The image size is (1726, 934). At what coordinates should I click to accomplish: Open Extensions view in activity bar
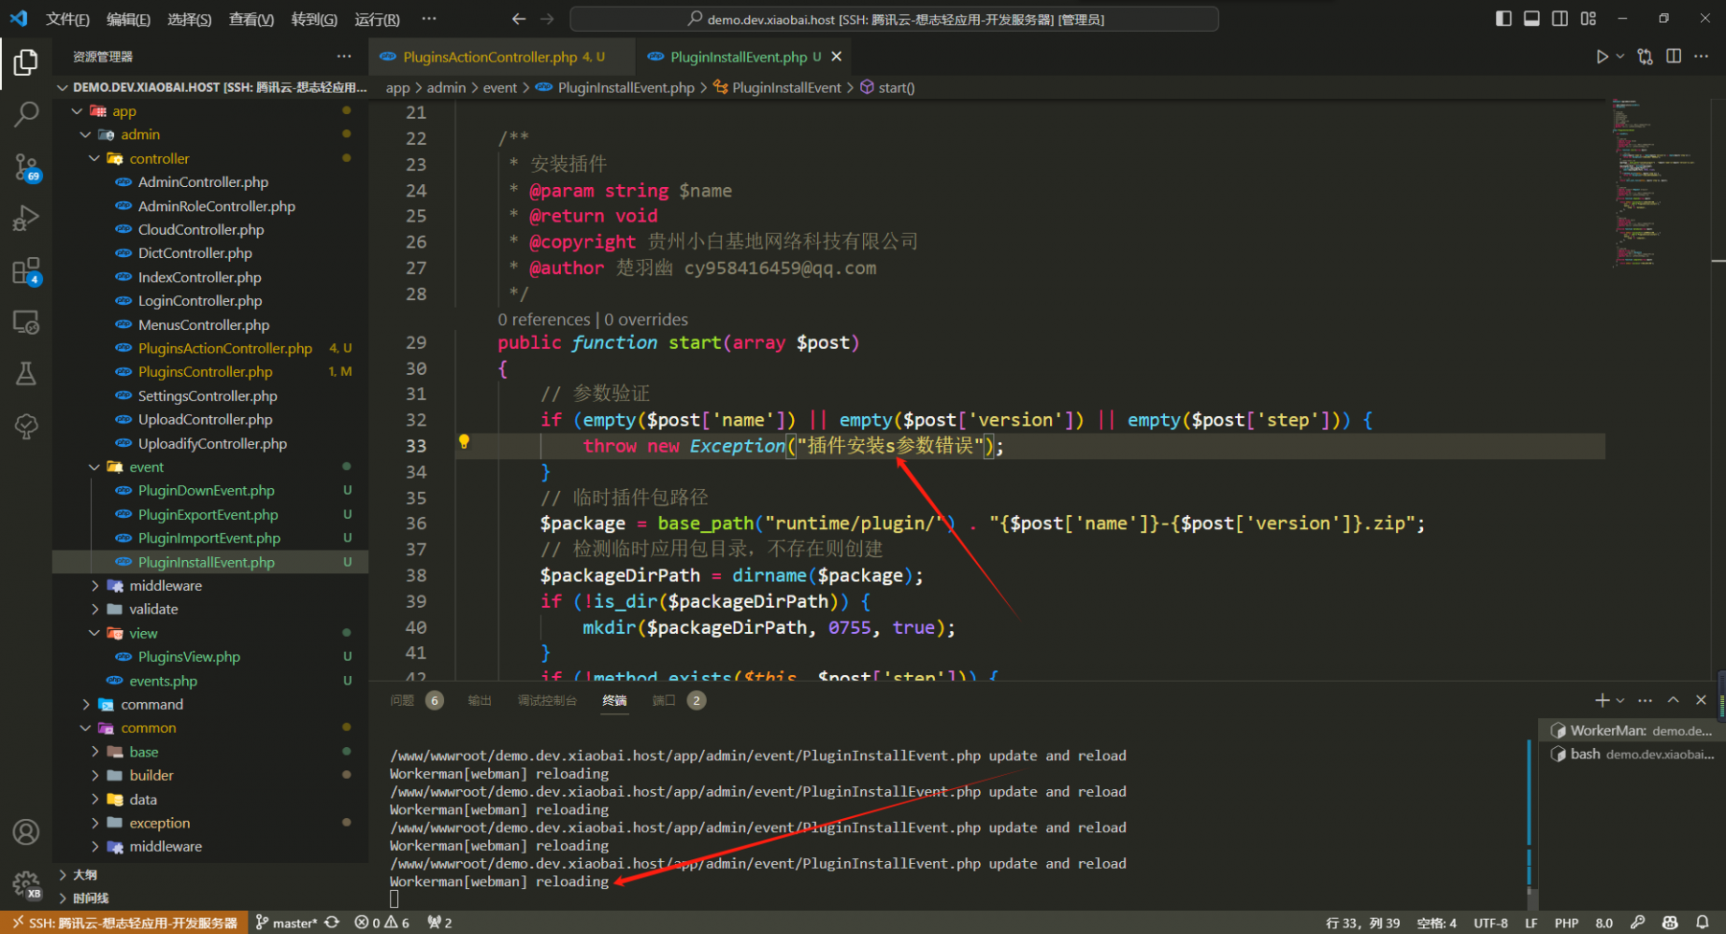coord(26,271)
